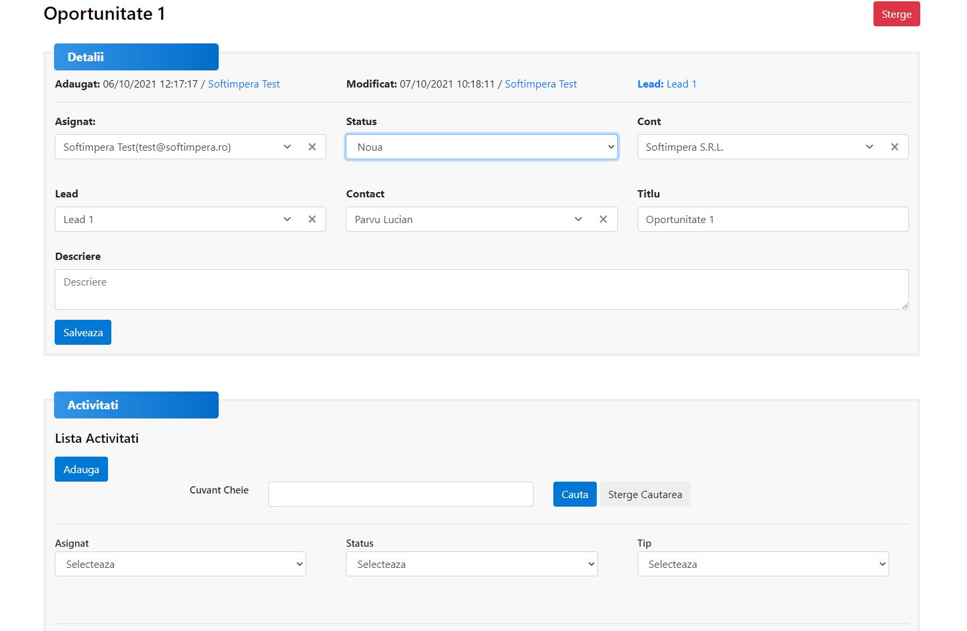Clear the Asignat field with its X icon
Image resolution: width=967 pixels, height=631 pixels.
click(x=312, y=147)
